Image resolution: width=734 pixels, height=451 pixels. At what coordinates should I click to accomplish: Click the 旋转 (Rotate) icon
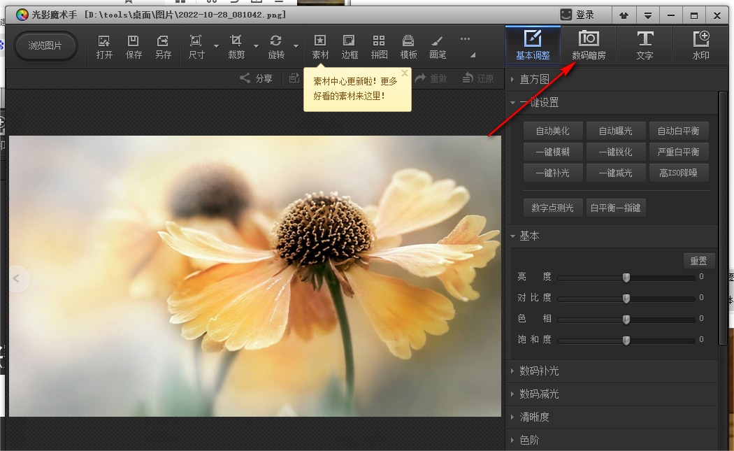(276, 46)
